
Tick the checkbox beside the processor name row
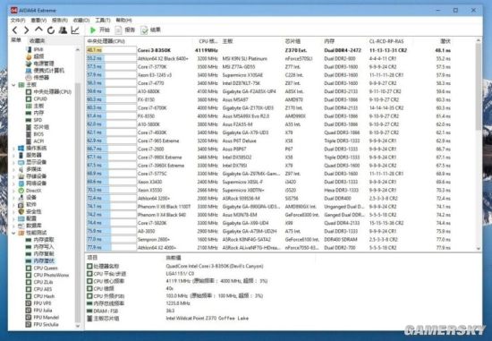click(x=89, y=266)
